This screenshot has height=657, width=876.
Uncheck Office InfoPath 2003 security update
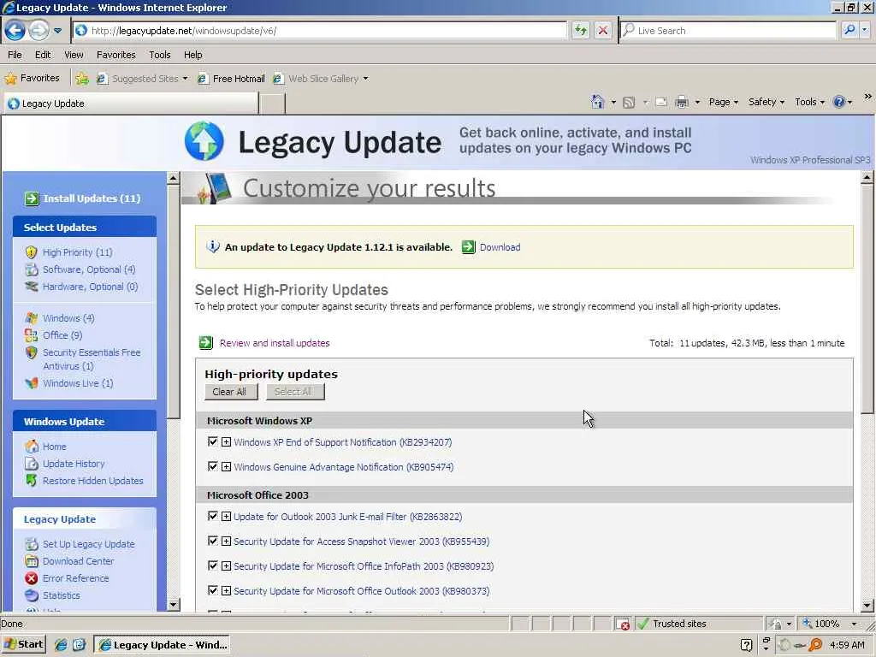[x=212, y=565]
